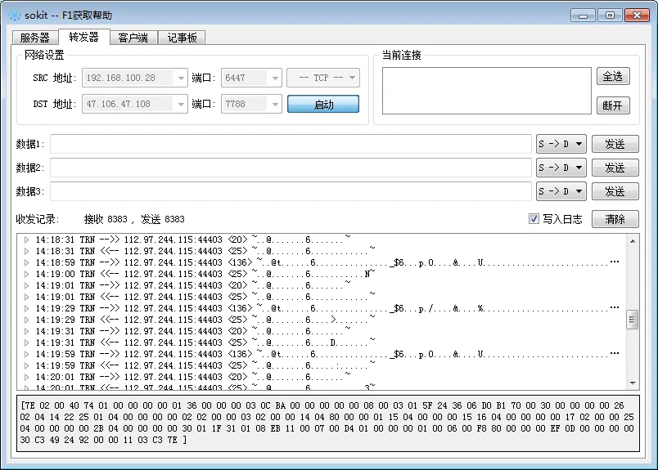Expand the 14:19:29 TRN -->> <136> log entry

pyautogui.click(x=26, y=309)
